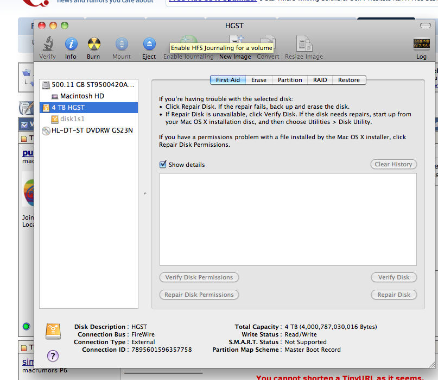Click the S.M.A.R.T. Status Not Supported value
Screen dimensions: 438x380
pyautogui.click(x=306, y=342)
